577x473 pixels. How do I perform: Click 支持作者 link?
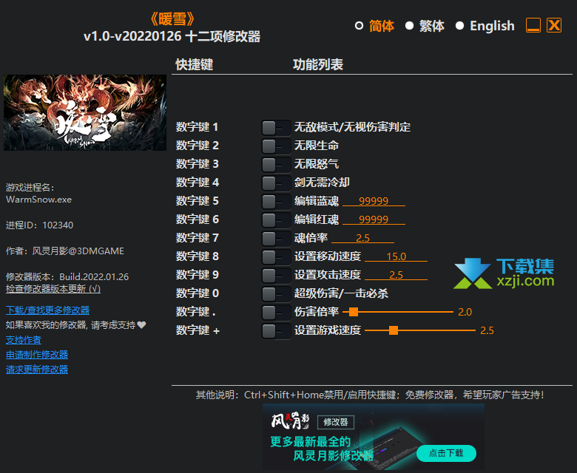pos(24,340)
